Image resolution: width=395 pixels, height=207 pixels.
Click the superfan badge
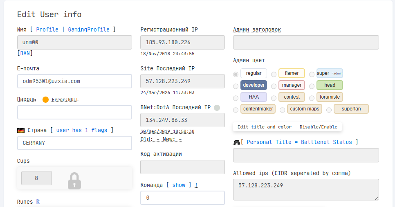tap(351, 109)
